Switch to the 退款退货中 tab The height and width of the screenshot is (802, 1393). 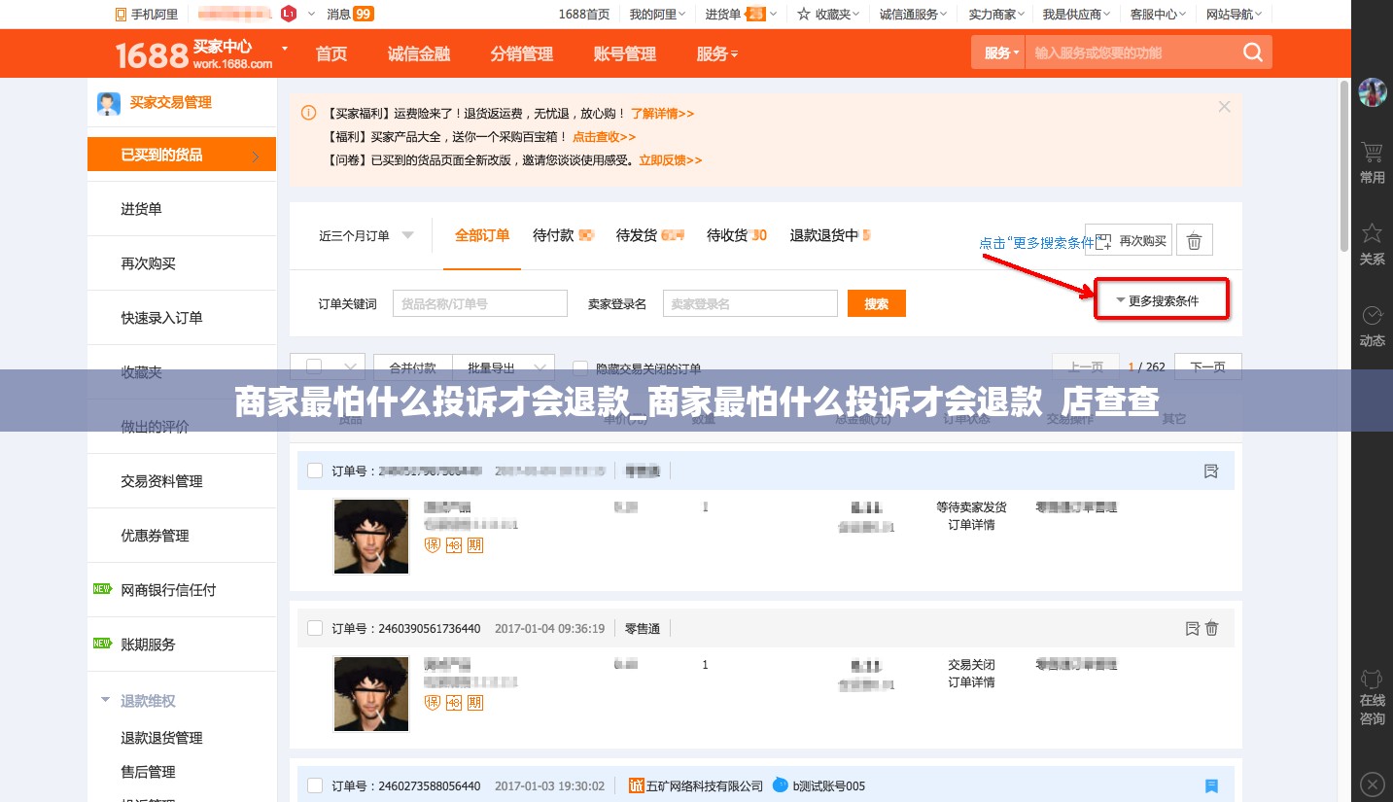point(829,235)
